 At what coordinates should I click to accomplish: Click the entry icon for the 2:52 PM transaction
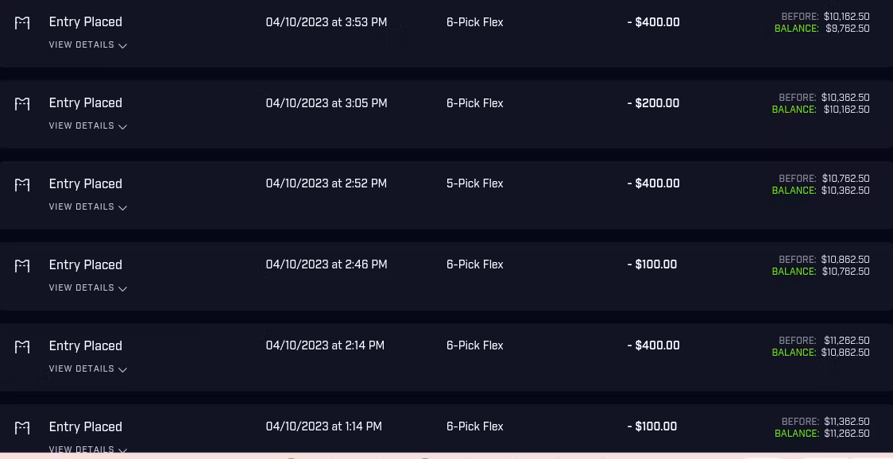click(22, 185)
